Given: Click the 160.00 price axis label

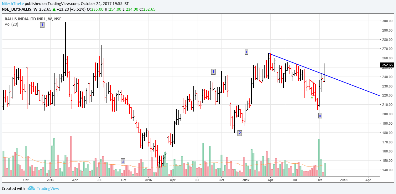Looking at the screenshot, I should 388,151.
